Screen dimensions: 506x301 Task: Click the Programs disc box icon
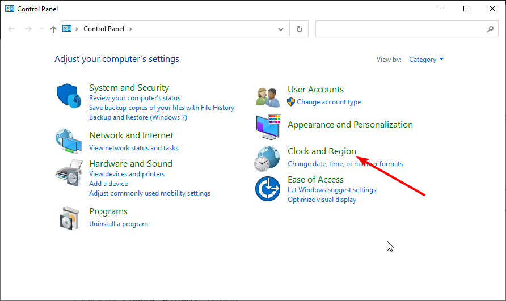69,218
